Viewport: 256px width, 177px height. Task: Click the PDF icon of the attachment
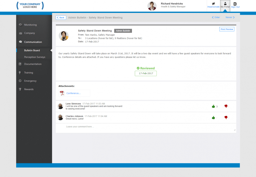point(62,93)
